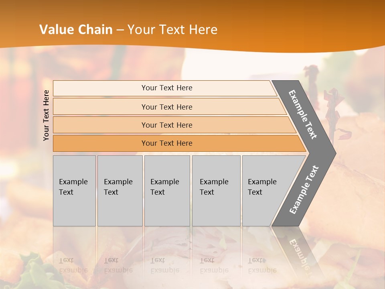This screenshot has height=289, width=385.
Task: Click the fourth gray 'Example Text' box
Action: pos(216,191)
